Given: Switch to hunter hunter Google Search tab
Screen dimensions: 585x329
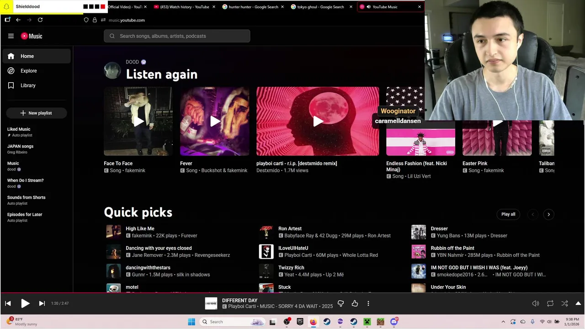Looking at the screenshot, I should (x=254, y=7).
